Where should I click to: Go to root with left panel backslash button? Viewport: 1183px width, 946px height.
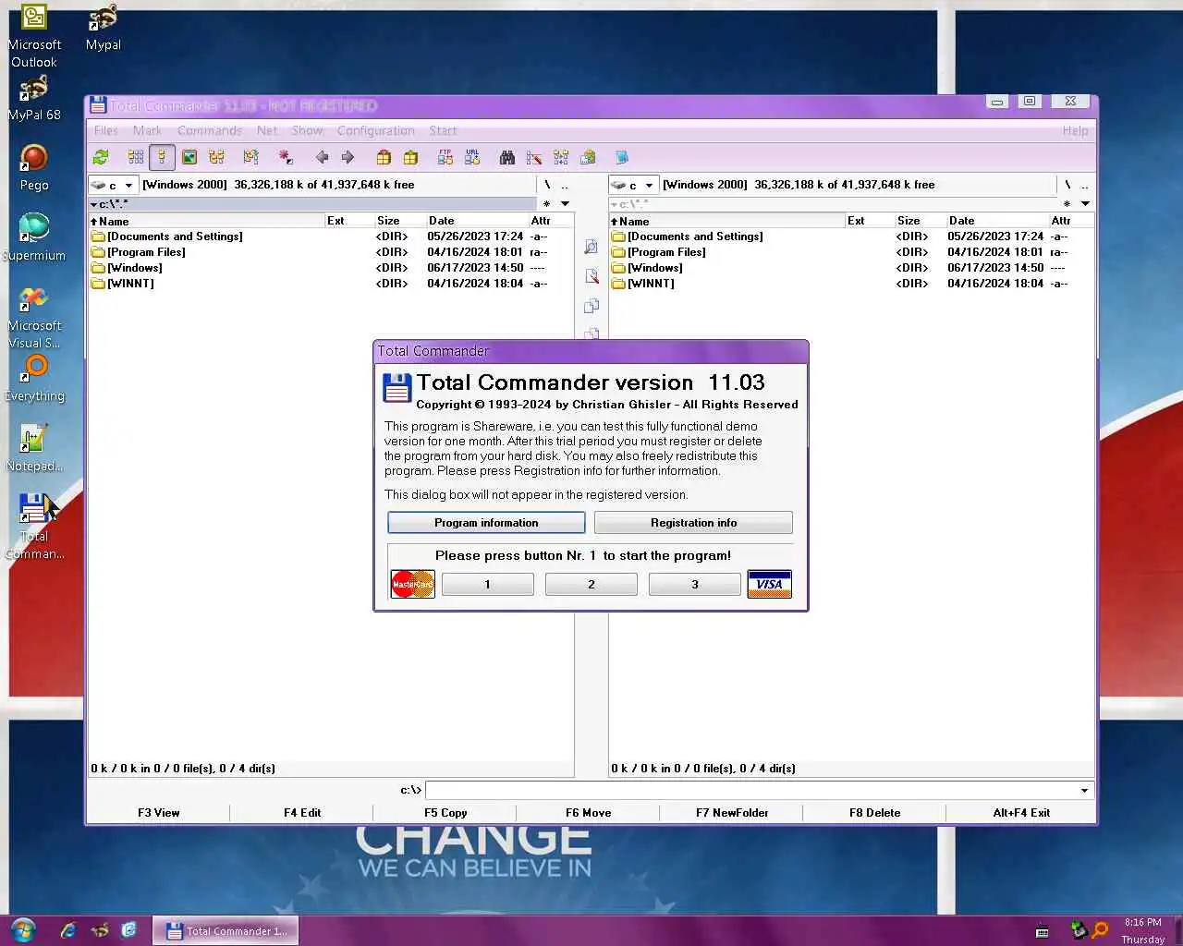547,185
